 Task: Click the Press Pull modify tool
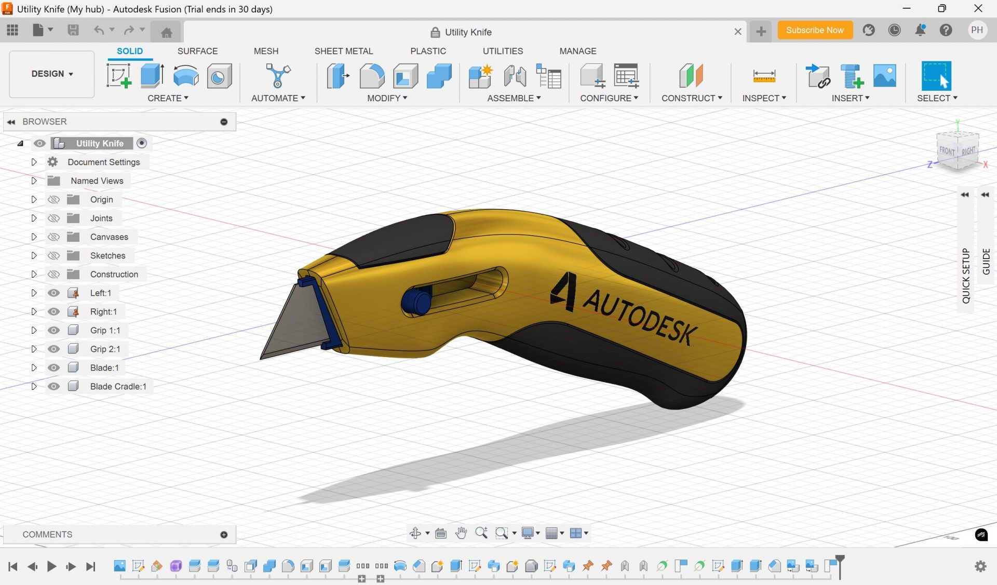tap(338, 75)
